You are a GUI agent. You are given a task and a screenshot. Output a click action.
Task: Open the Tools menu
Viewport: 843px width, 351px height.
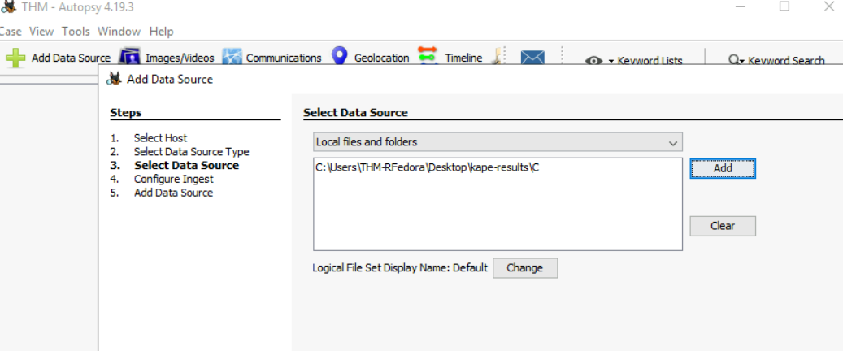(x=76, y=32)
